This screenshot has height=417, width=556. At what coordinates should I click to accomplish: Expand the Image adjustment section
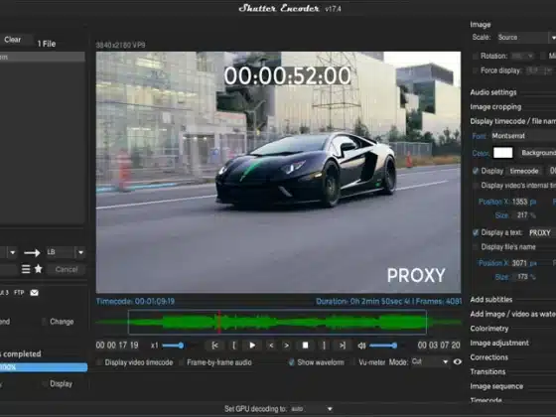[499, 343]
